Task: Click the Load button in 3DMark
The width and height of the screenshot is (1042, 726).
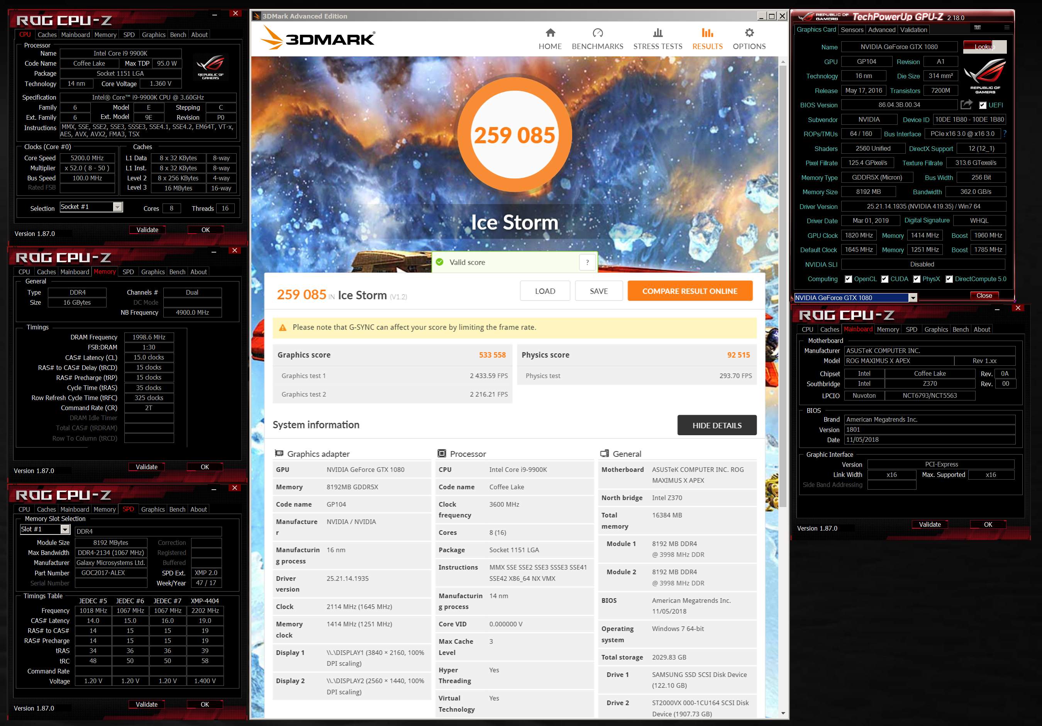Action: [545, 290]
